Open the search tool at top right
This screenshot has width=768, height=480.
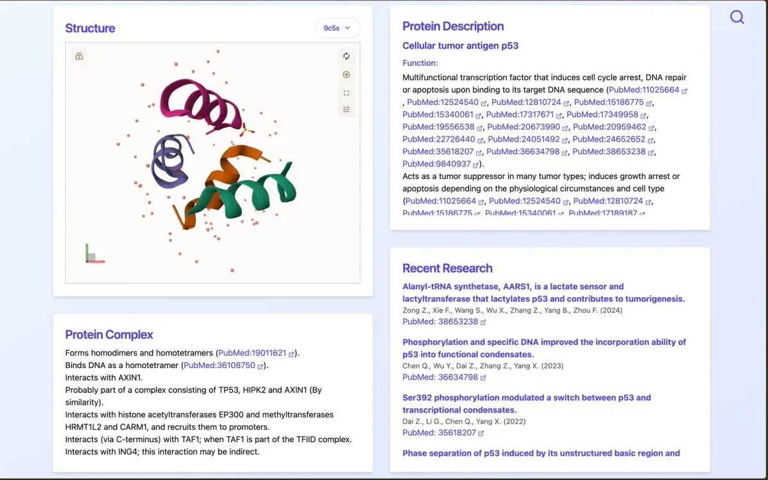pyautogui.click(x=737, y=17)
